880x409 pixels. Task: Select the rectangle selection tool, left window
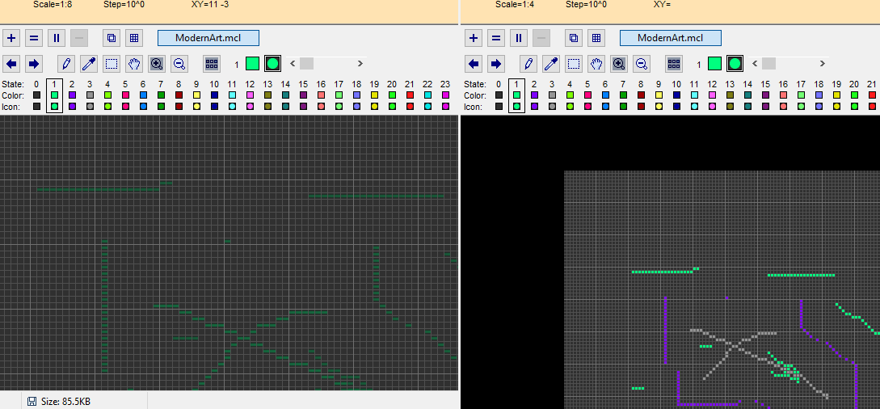click(112, 63)
